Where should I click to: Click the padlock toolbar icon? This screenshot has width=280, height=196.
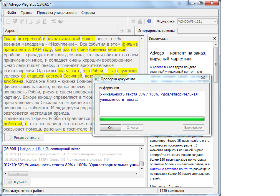[140, 21]
